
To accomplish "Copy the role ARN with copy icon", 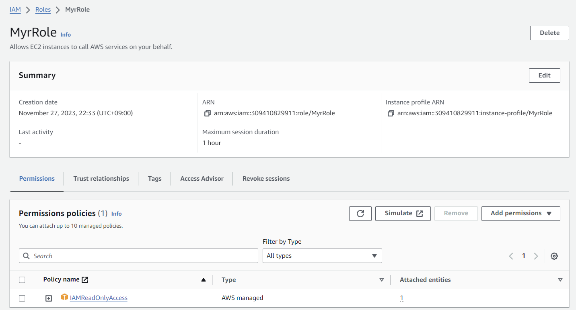I will (x=207, y=114).
